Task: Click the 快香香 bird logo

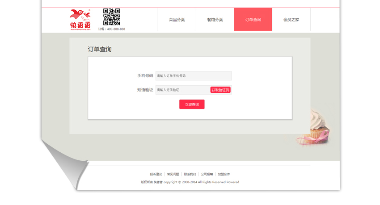Action: click(x=80, y=20)
